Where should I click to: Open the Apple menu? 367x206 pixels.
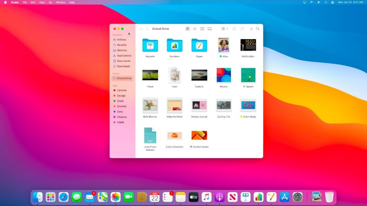[5, 2]
